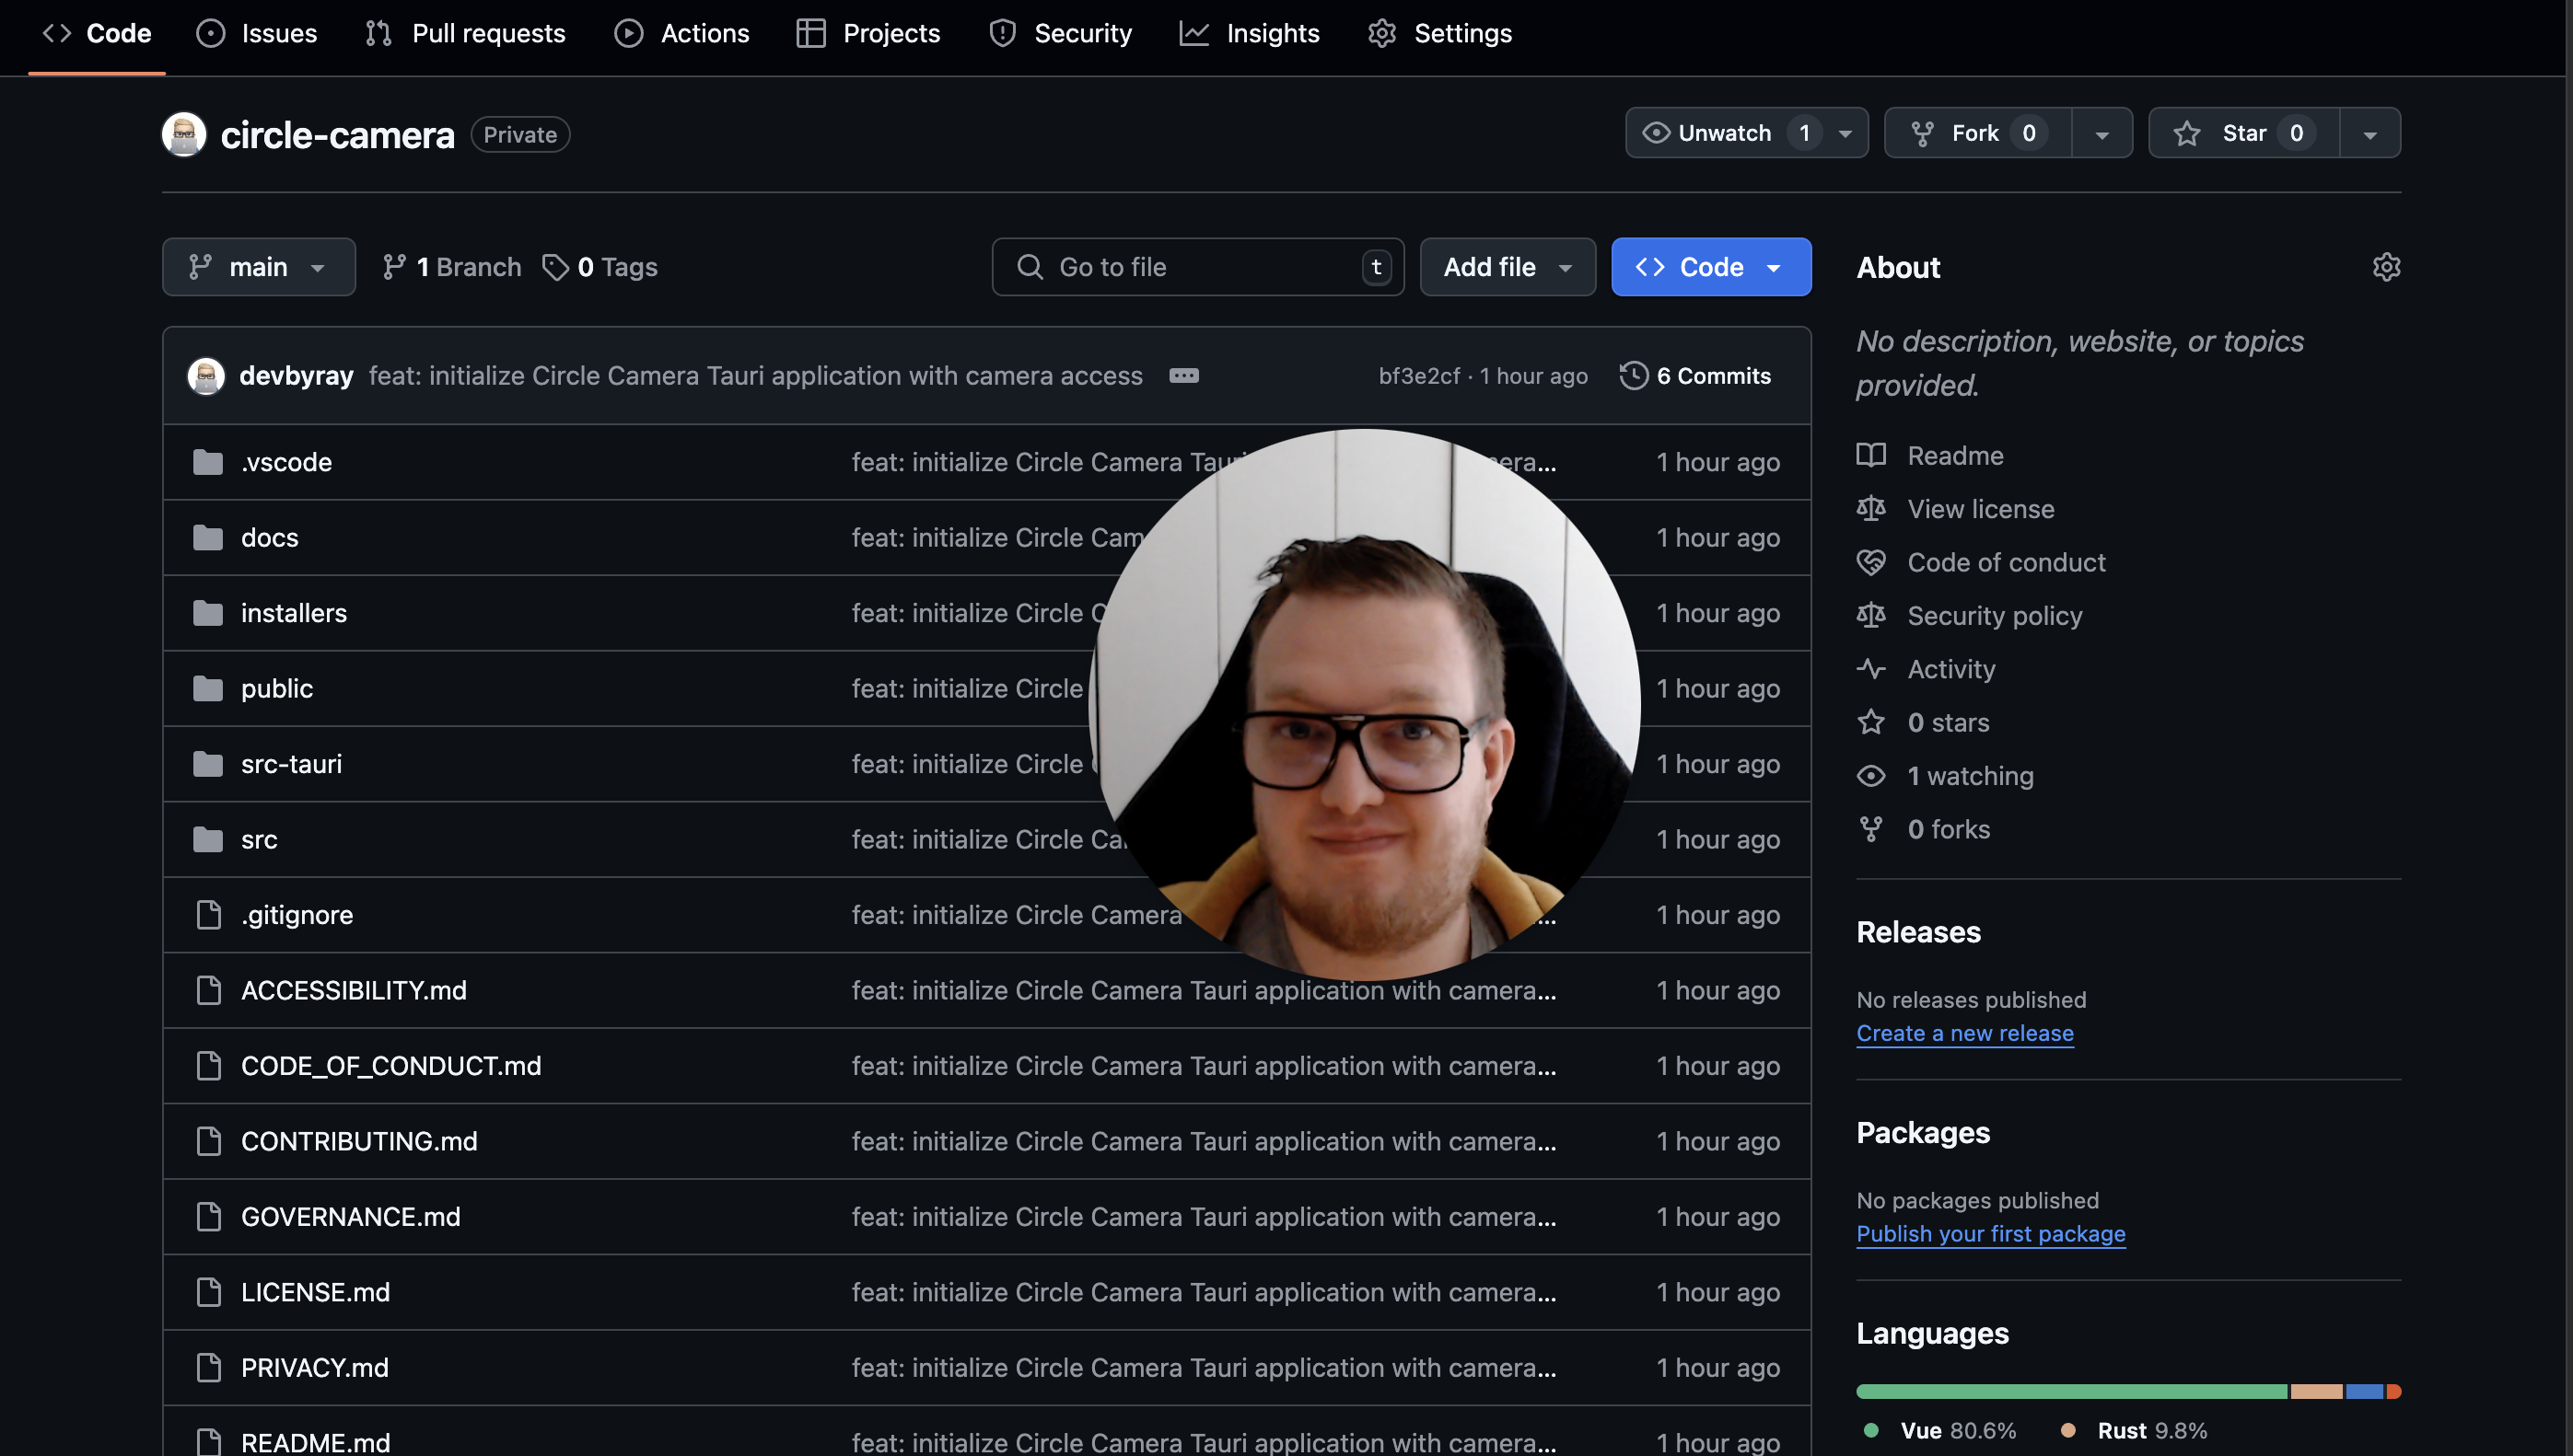Open the Insights tab
This screenshot has height=1456, width=2573.
pyautogui.click(x=1249, y=33)
